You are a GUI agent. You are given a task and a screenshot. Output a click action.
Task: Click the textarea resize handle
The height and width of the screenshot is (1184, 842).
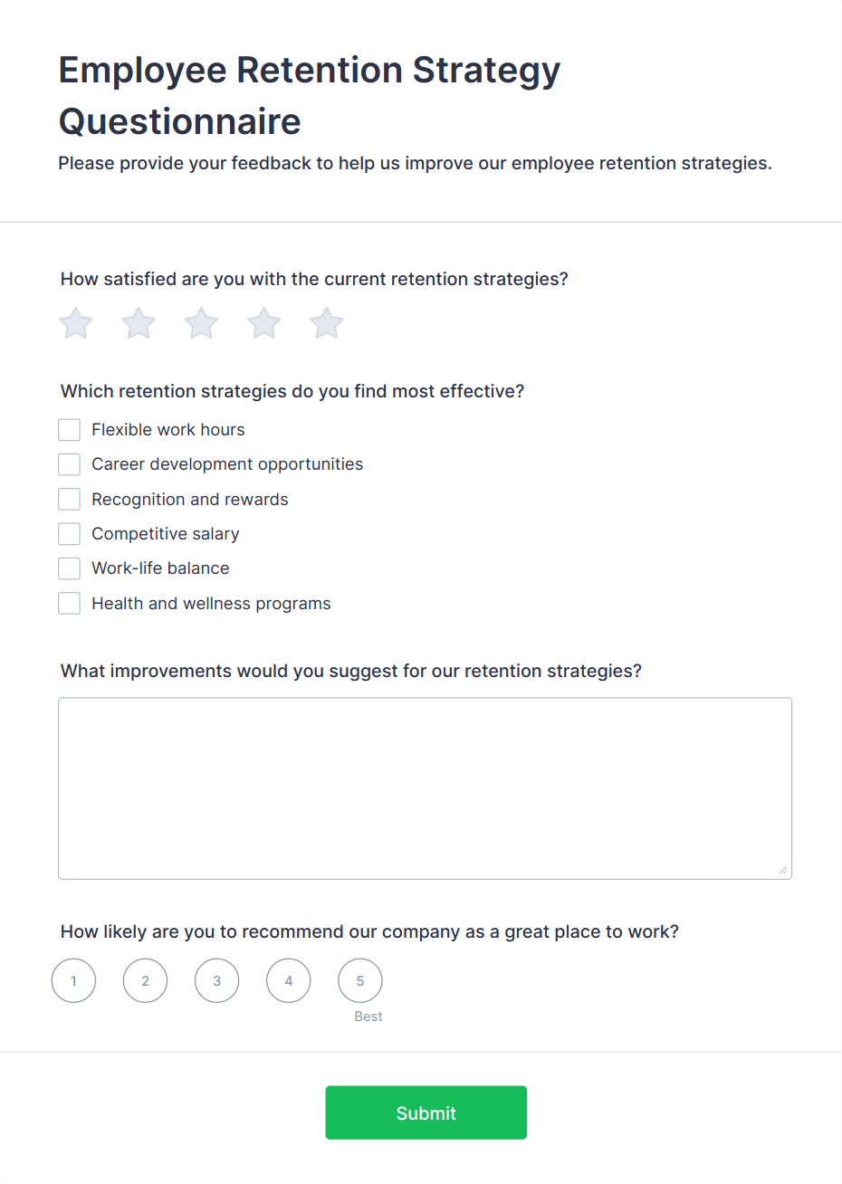(784, 871)
